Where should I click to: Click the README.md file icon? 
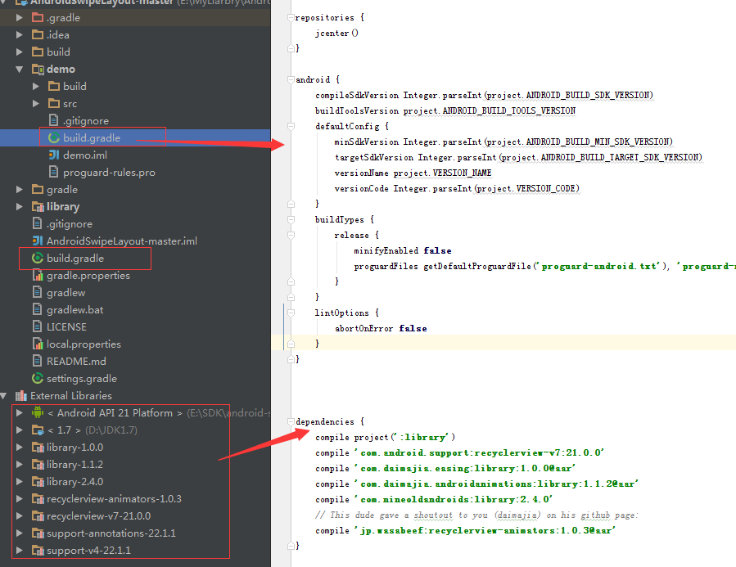pyautogui.click(x=38, y=361)
